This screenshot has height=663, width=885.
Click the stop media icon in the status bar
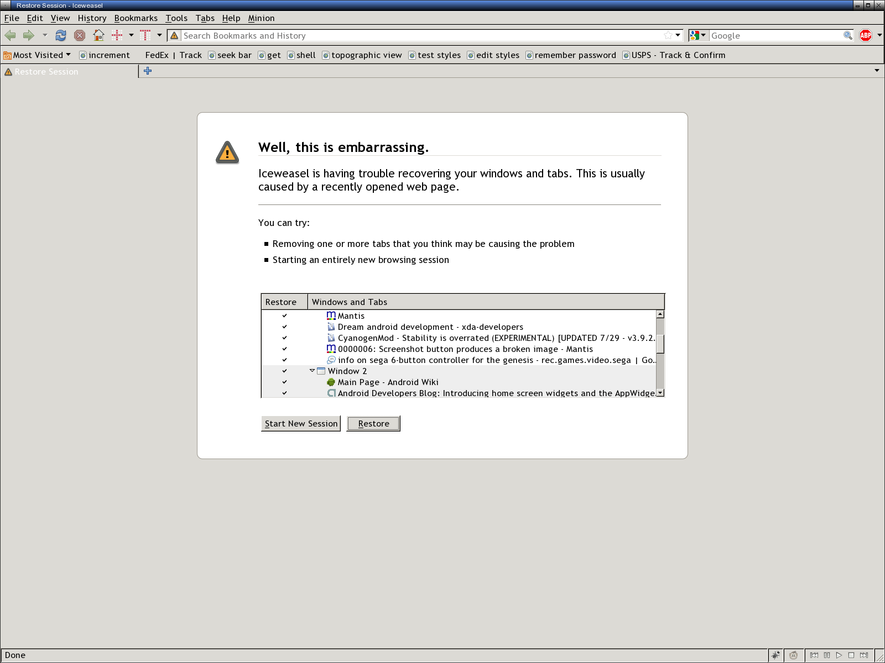point(851,655)
